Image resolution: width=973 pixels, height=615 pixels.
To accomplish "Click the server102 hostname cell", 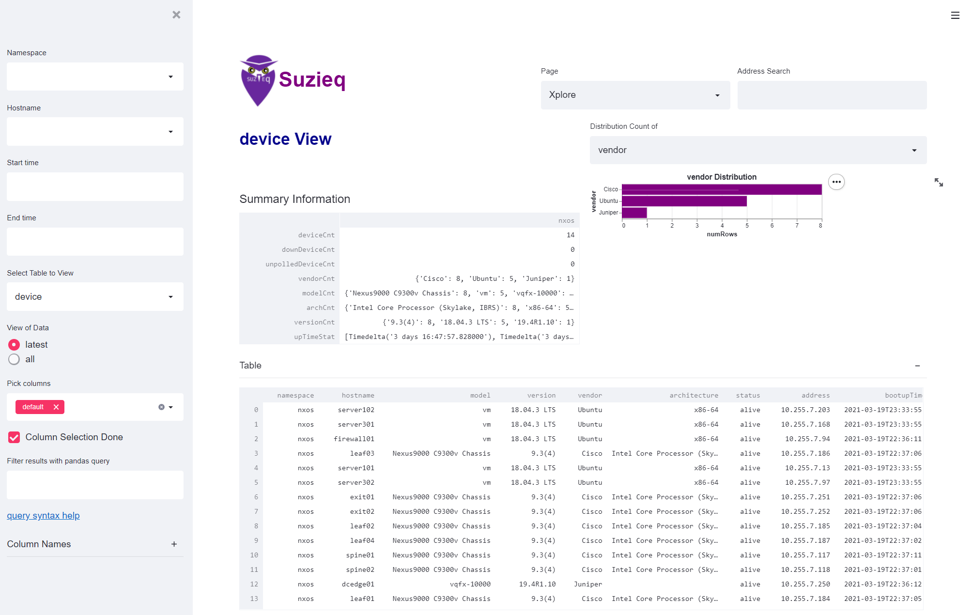I will click(356, 410).
